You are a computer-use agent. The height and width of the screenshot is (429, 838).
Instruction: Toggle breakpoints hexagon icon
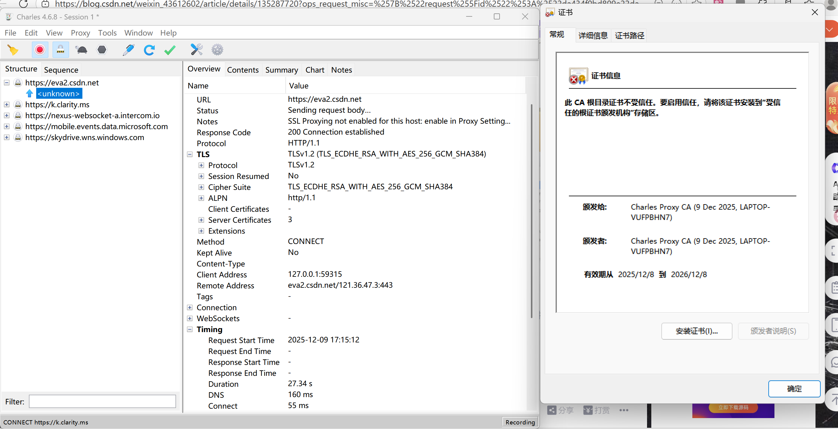point(102,50)
